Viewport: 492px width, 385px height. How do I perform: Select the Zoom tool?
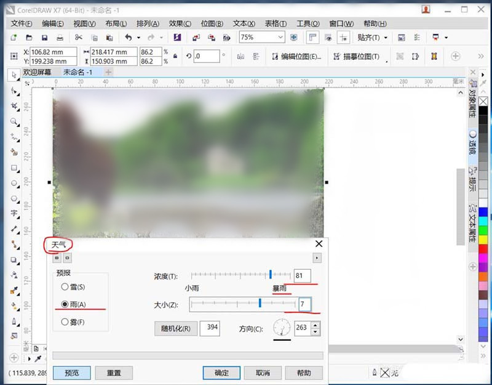click(x=12, y=121)
